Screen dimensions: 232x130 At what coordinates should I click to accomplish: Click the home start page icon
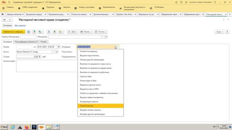3,14
